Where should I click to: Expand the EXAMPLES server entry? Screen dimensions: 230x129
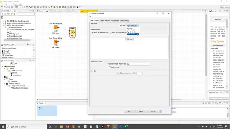click(x=3, y=23)
